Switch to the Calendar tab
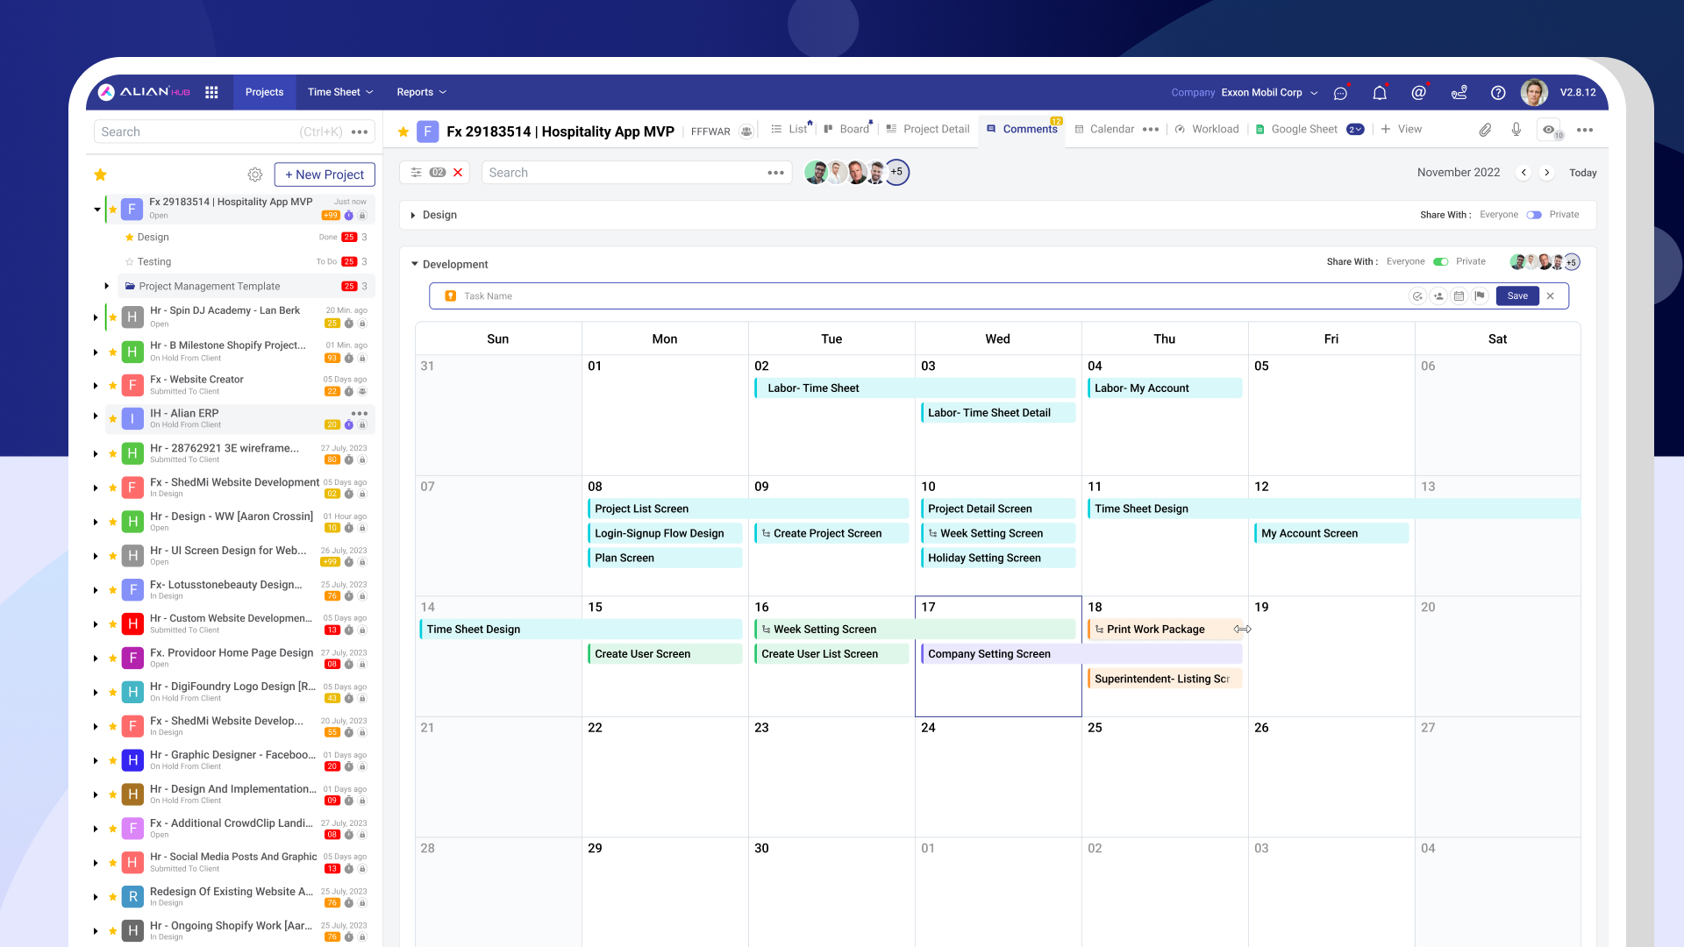The image size is (1684, 947). click(1111, 129)
